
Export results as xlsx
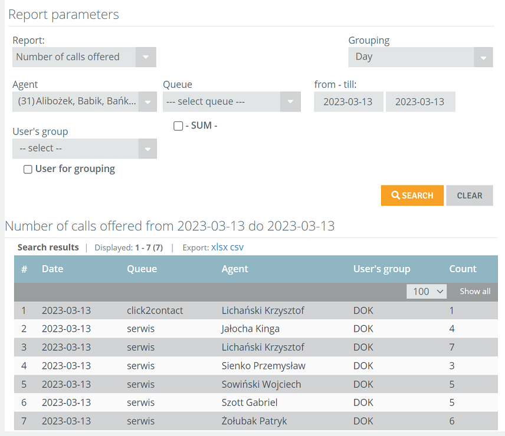click(x=219, y=247)
